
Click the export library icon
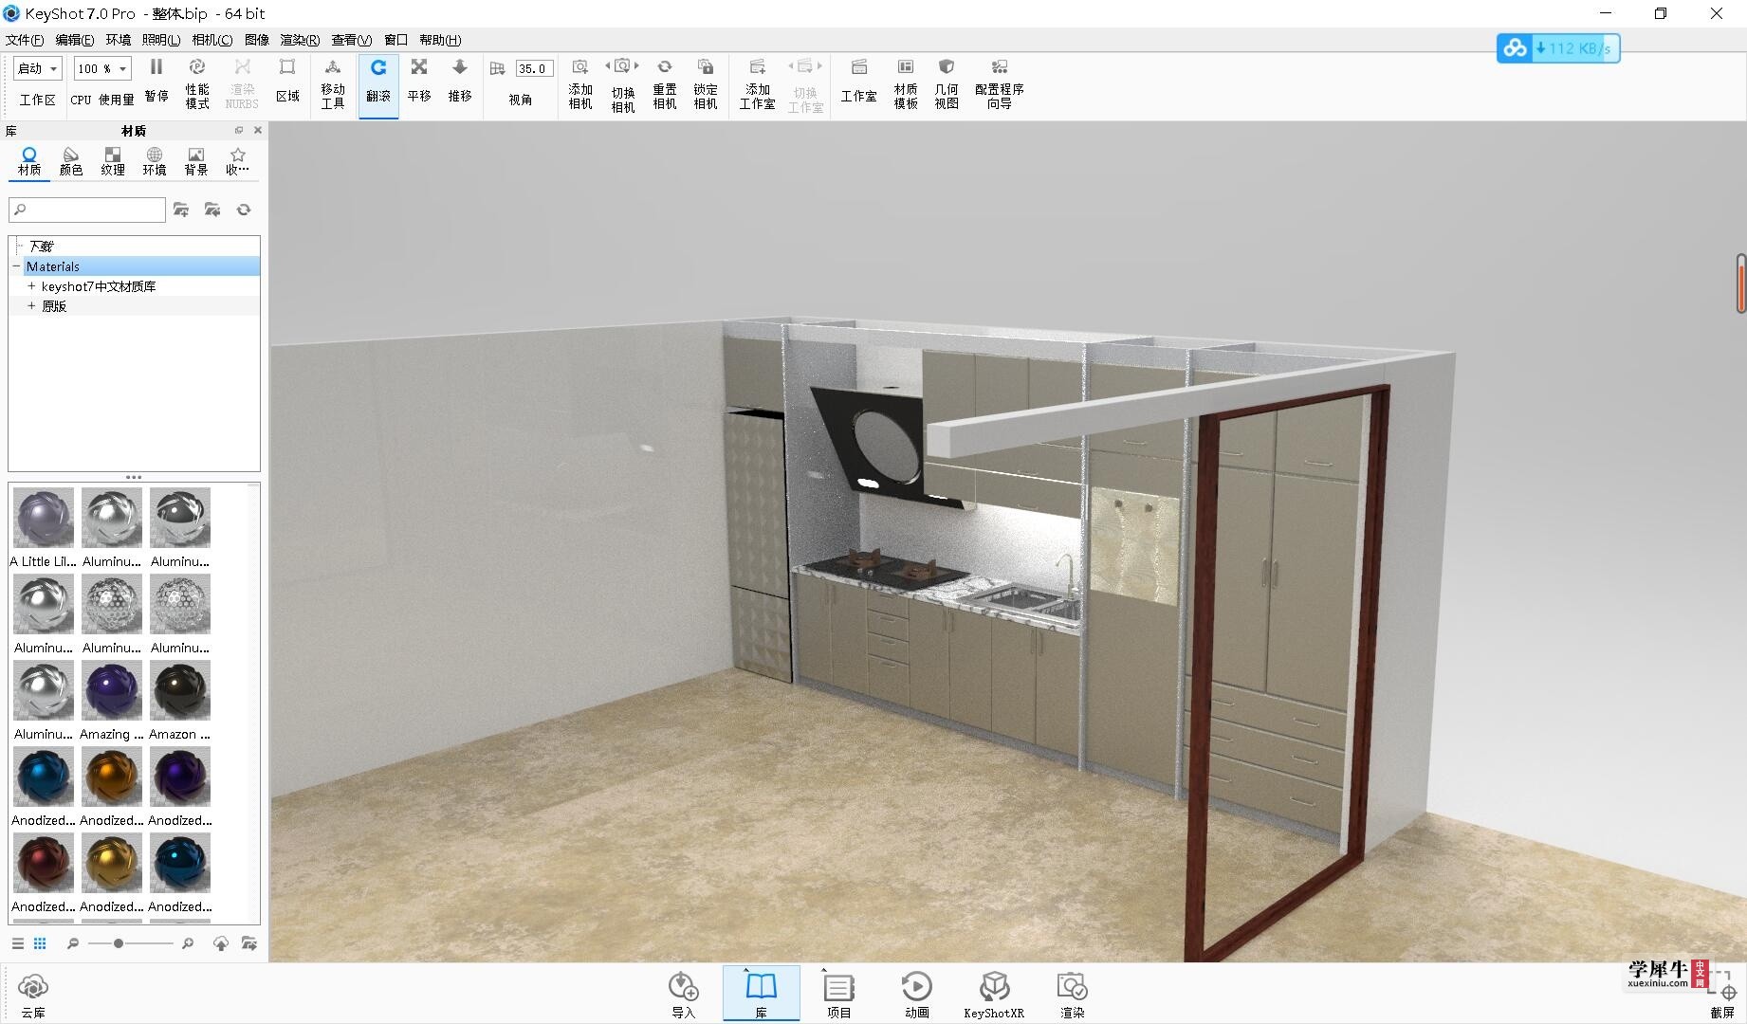click(249, 943)
